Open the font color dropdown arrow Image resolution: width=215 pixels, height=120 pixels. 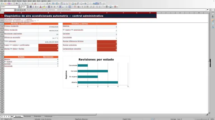pos(42,7)
